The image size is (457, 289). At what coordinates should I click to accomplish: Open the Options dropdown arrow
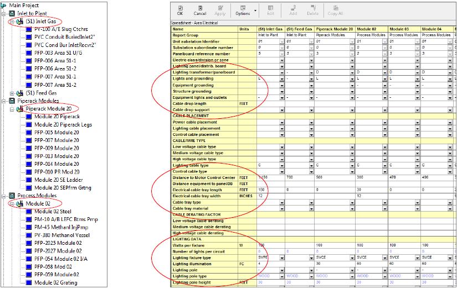(255, 10)
